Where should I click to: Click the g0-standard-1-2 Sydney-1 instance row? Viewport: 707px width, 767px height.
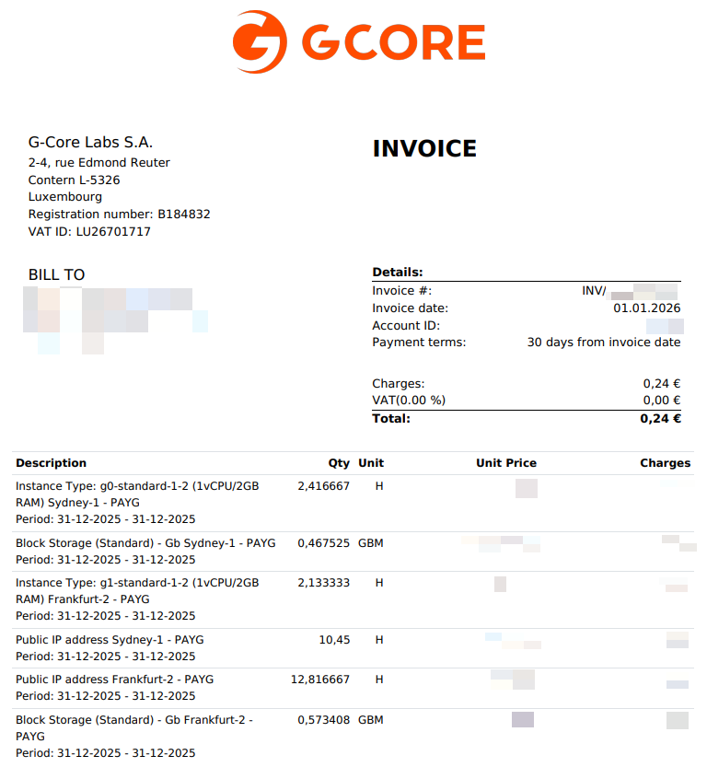[353, 503]
